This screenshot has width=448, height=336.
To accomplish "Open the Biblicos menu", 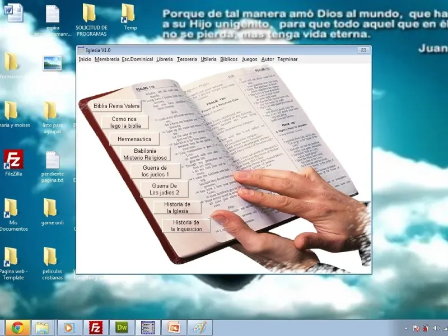I will tap(229, 59).
